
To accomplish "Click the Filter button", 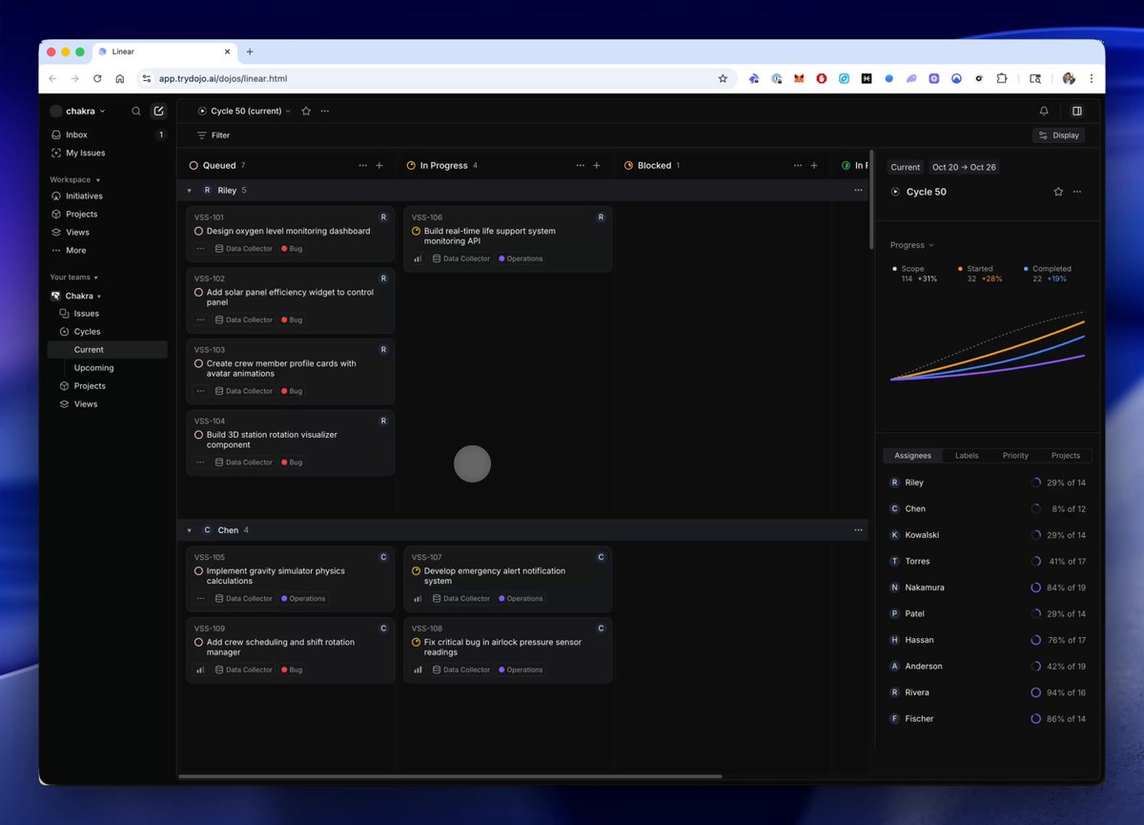I will click(214, 135).
